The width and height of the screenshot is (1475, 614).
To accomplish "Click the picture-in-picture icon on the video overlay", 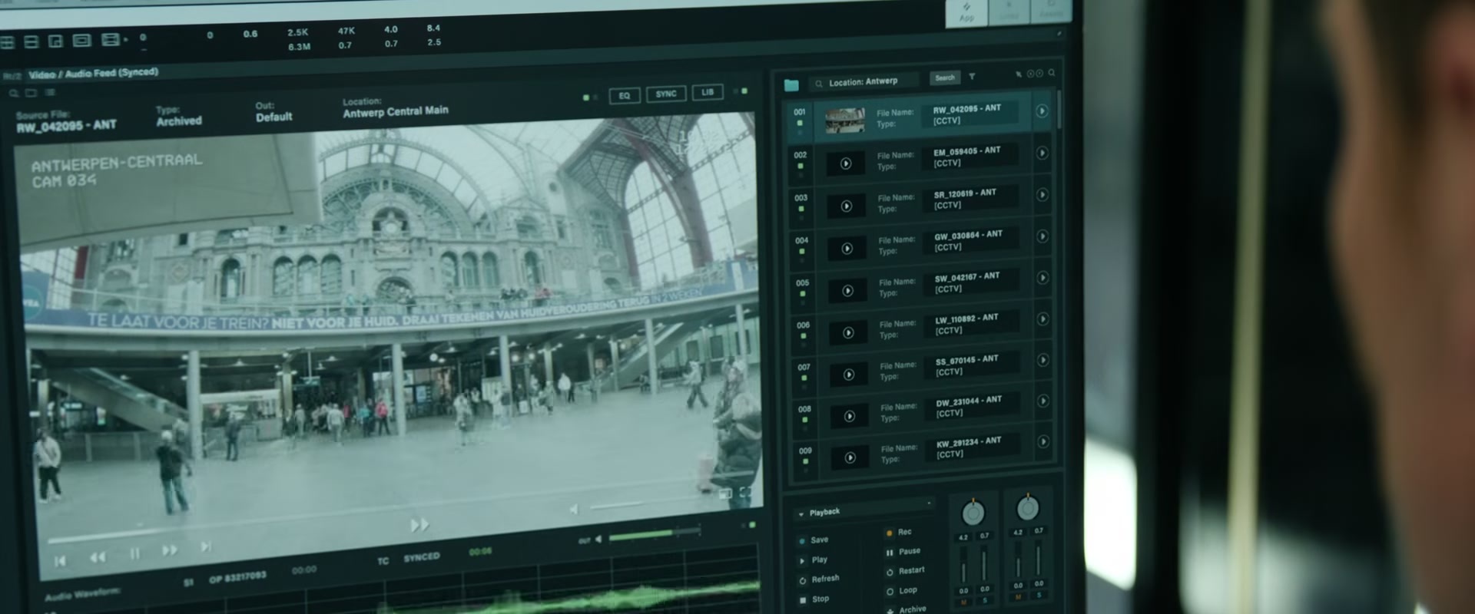I will tap(724, 494).
